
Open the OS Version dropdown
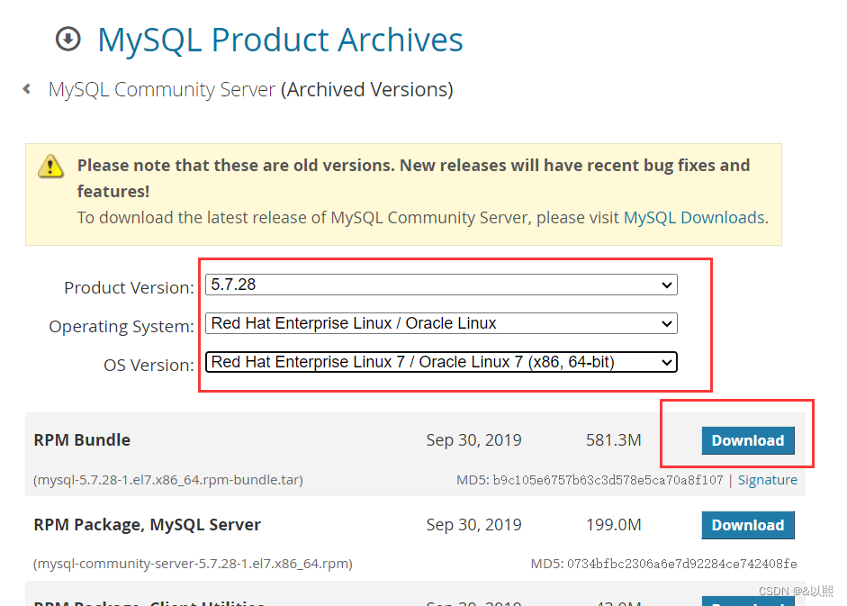[441, 362]
